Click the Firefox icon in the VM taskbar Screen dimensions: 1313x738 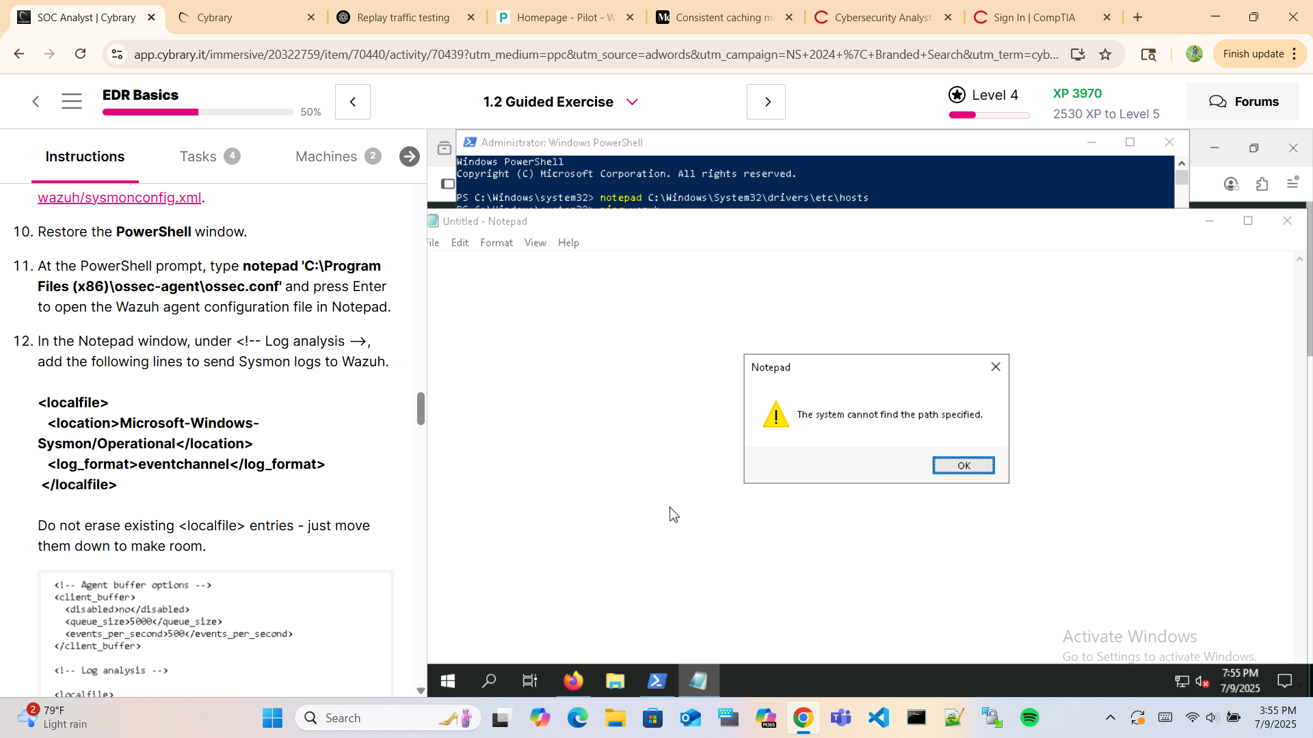click(573, 681)
